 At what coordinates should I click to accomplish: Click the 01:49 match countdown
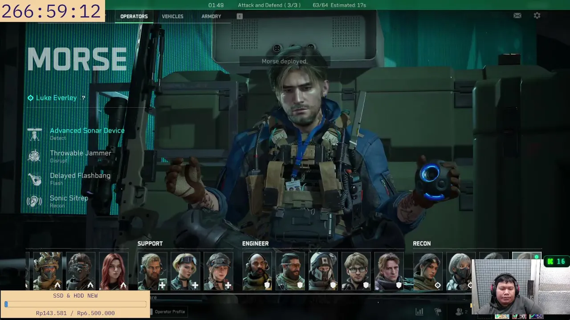pyautogui.click(x=216, y=5)
